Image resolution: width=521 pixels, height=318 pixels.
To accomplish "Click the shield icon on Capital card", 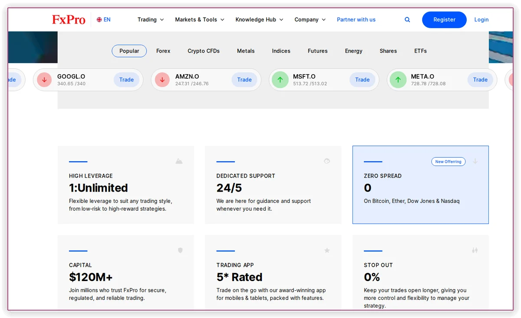I will [180, 250].
